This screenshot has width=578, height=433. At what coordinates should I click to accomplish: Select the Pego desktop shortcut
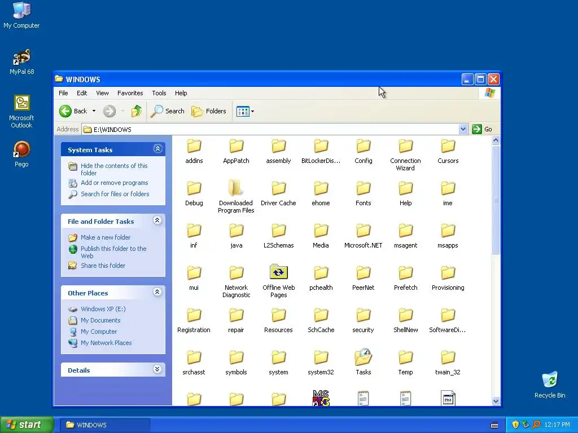(x=21, y=154)
